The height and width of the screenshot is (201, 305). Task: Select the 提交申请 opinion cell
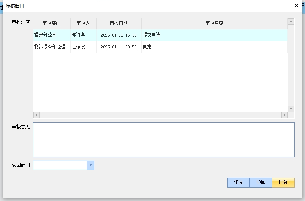pyautogui.click(x=214, y=35)
